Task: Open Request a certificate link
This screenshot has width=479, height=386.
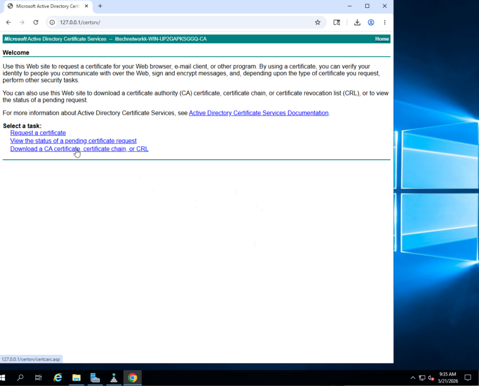Action: (38, 133)
